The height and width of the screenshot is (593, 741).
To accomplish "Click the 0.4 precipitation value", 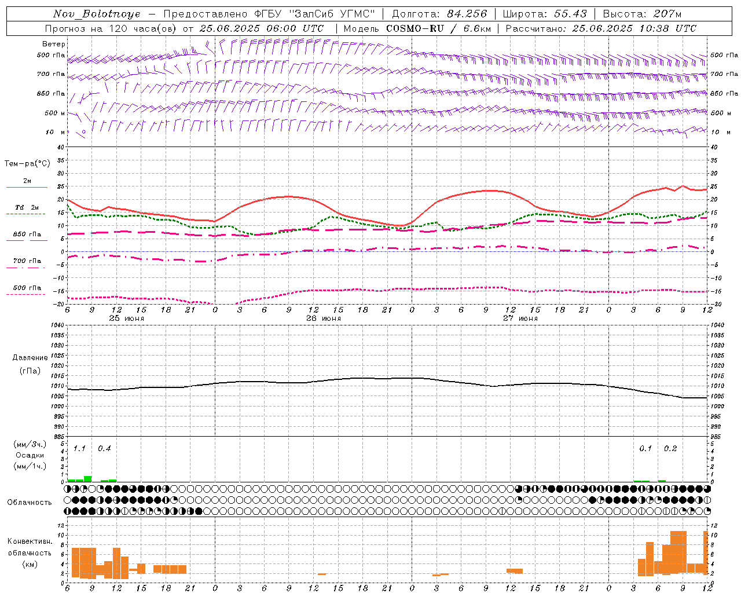I will [104, 448].
